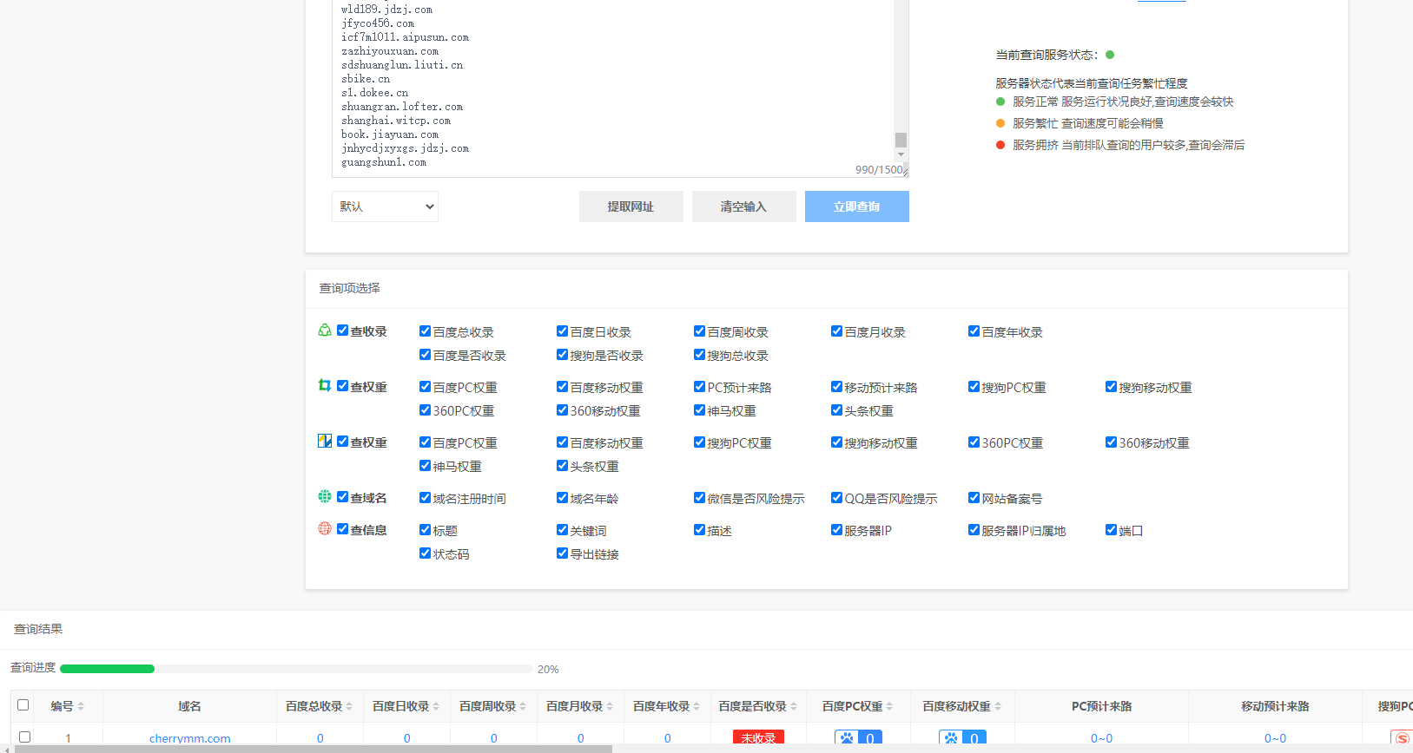Viewport: 1413px width, 753px height.
Task: Click the 查询结果 section title
Action: (x=38, y=629)
